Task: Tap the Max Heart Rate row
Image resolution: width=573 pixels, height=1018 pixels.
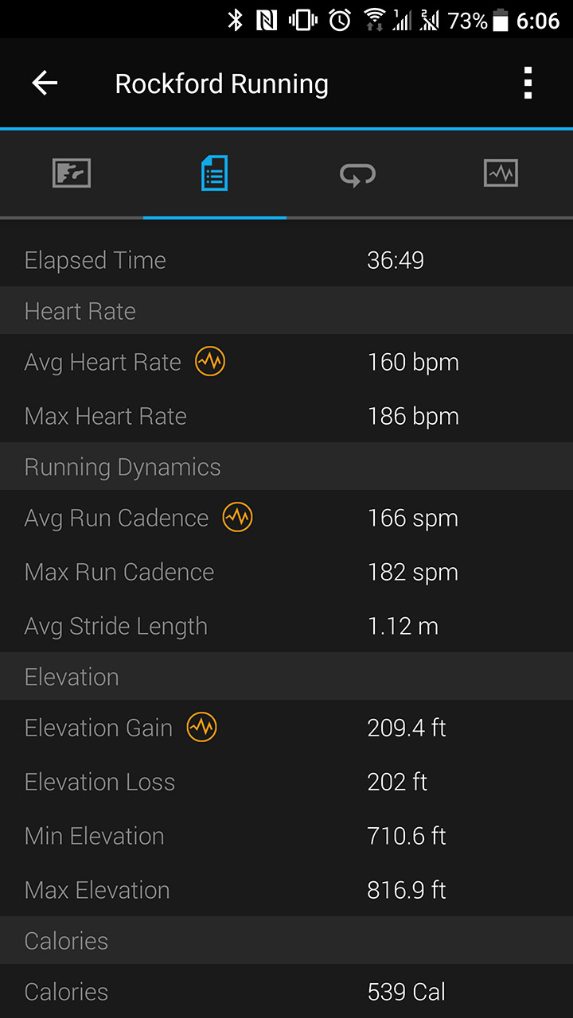Action: (x=286, y=416)
